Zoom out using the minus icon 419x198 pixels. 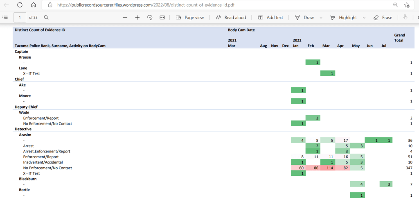coord(125,18)
